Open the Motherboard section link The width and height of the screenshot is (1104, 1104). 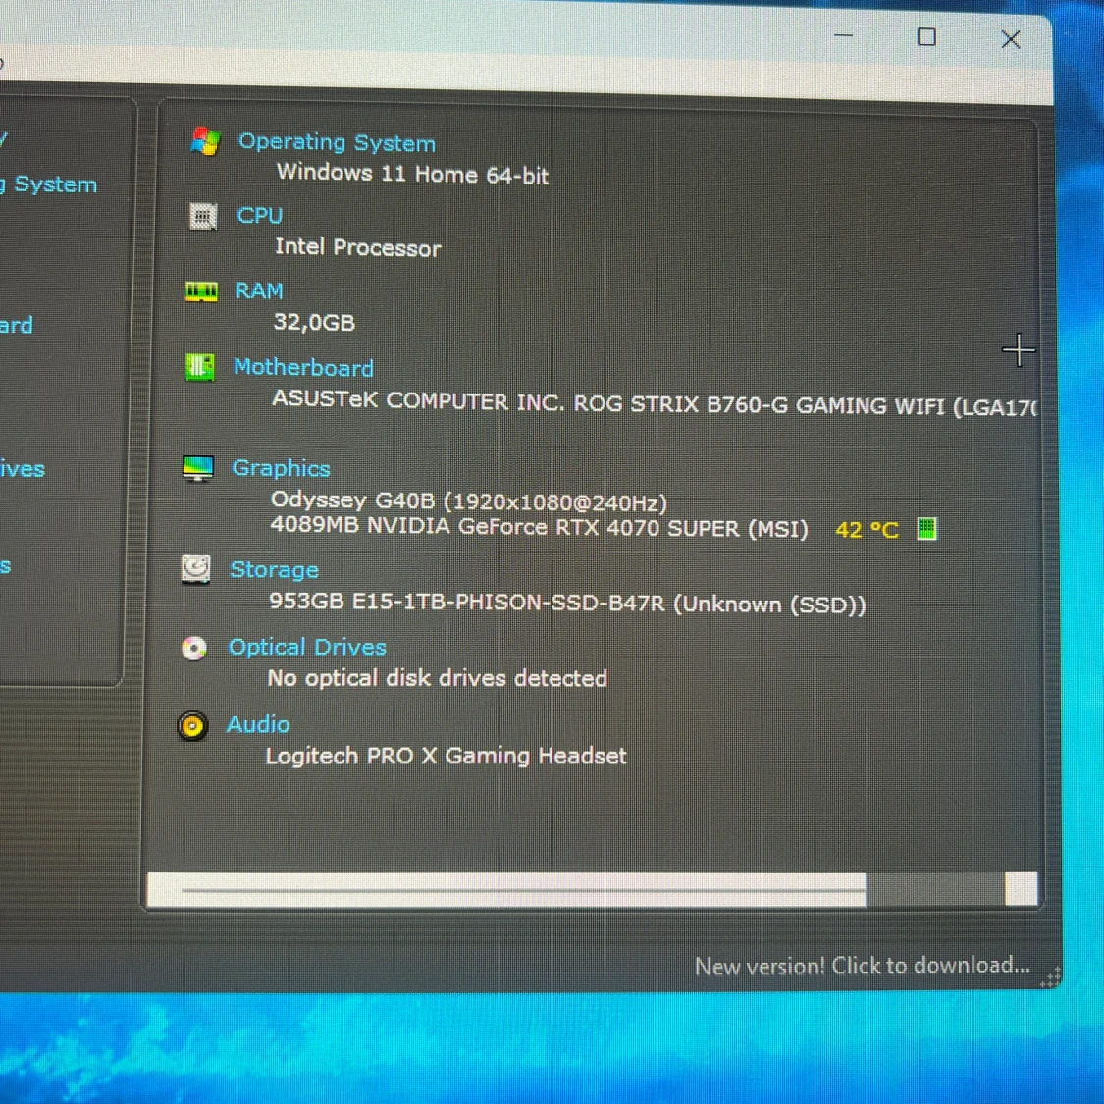(303, 367)
